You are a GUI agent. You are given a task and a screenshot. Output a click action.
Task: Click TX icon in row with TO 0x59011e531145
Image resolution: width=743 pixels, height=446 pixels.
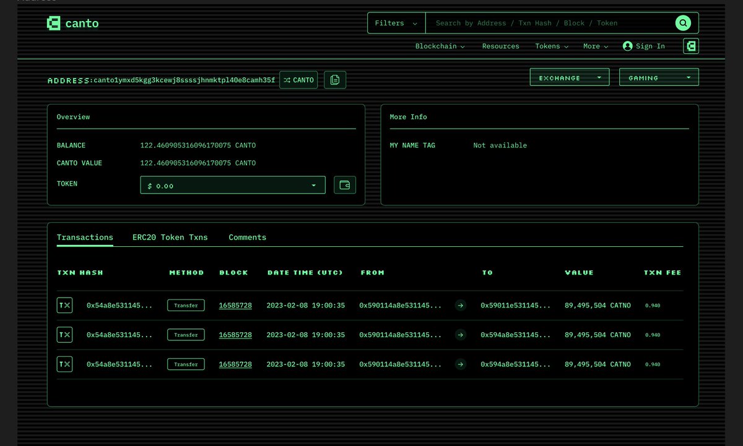64,305
